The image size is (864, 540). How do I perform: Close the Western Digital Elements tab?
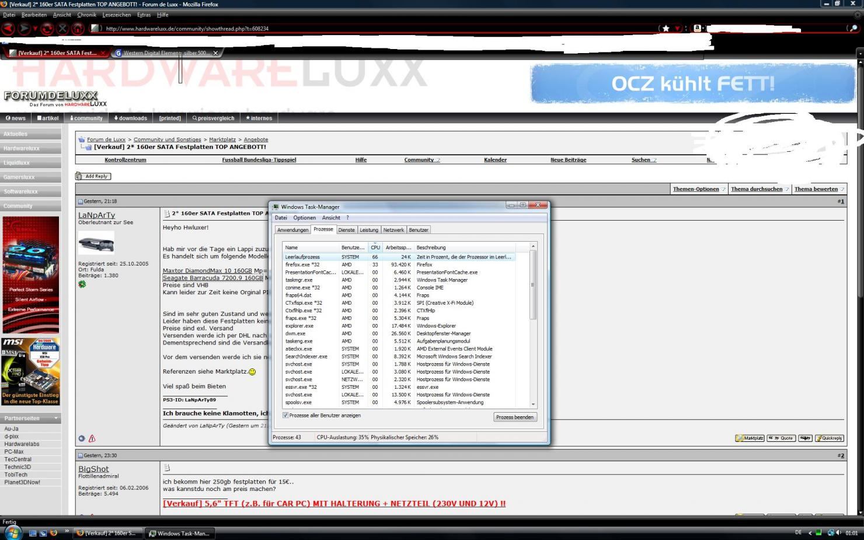215,53
